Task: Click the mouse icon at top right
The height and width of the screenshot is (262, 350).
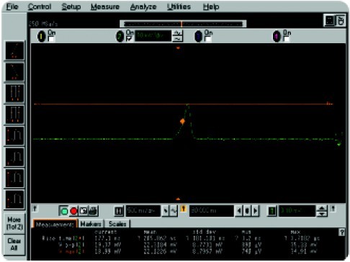Action: (341, 20)
